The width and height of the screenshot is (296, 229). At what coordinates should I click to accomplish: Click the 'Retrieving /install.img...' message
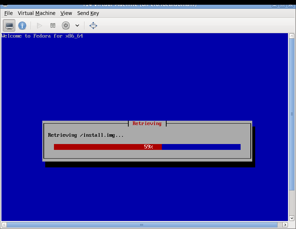86,135
